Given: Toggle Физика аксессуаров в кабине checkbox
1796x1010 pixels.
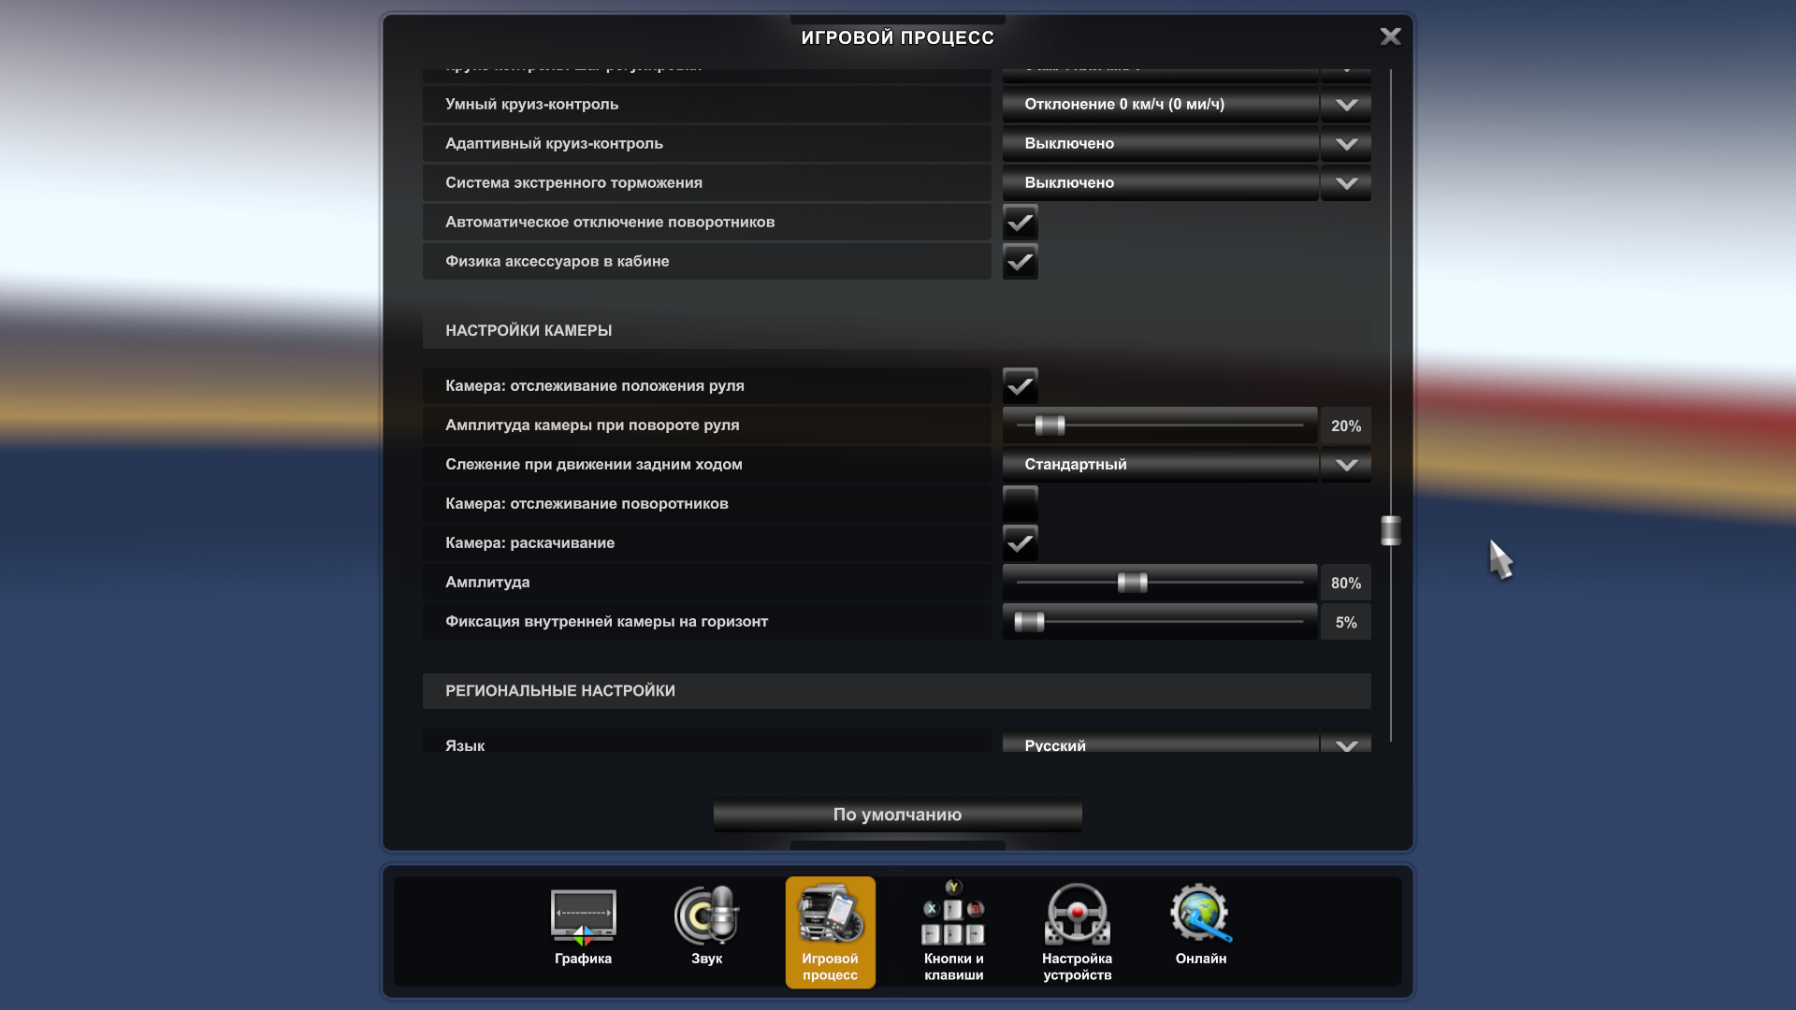Looking at the screenshot, I should pyautogui.click(x=1021, y=262).
